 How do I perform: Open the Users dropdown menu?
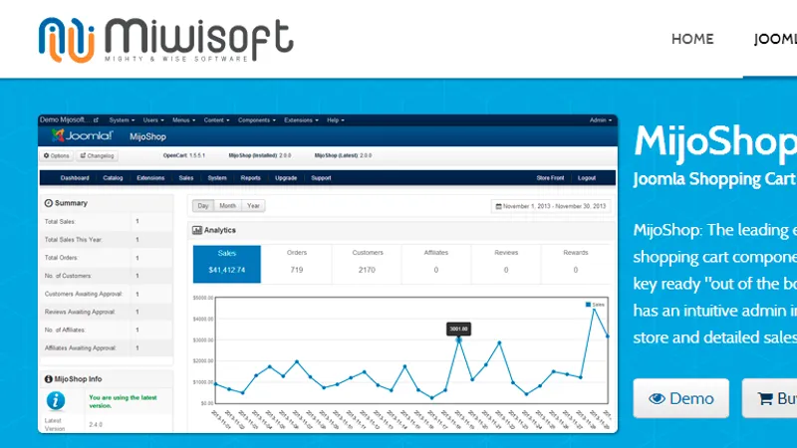pyautogui.click(x=153, y=120)
